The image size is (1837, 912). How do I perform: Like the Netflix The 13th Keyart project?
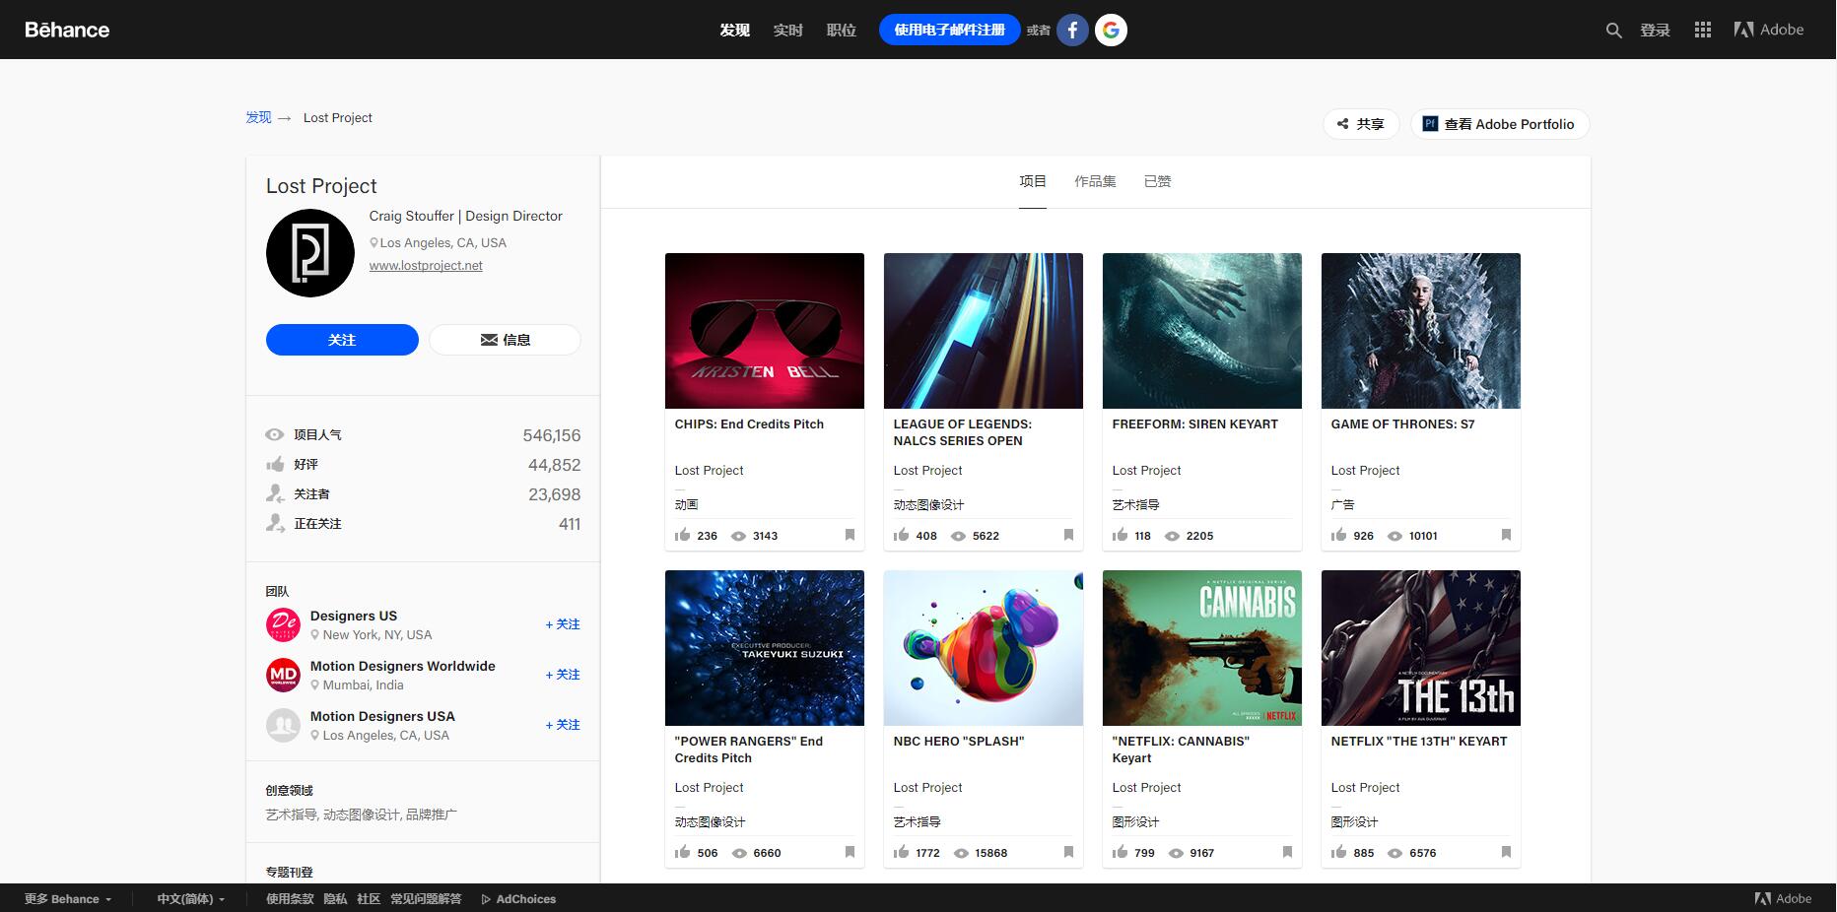point(1338,852)
